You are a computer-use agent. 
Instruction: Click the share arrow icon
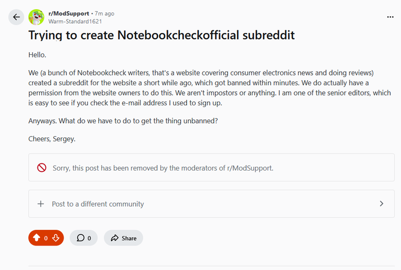[115, 238]
